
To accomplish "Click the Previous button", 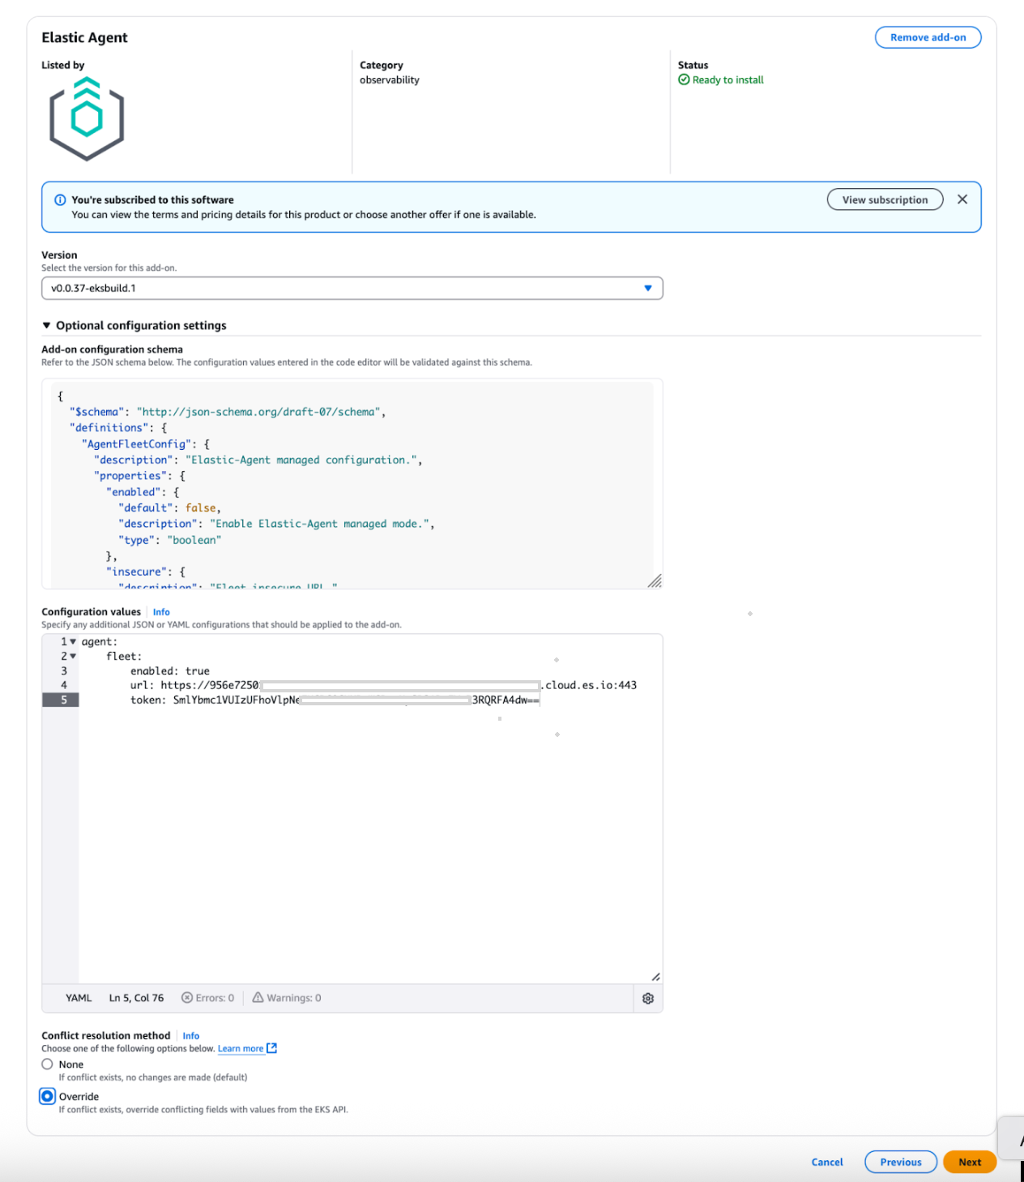I will [x=901, y=1162].
